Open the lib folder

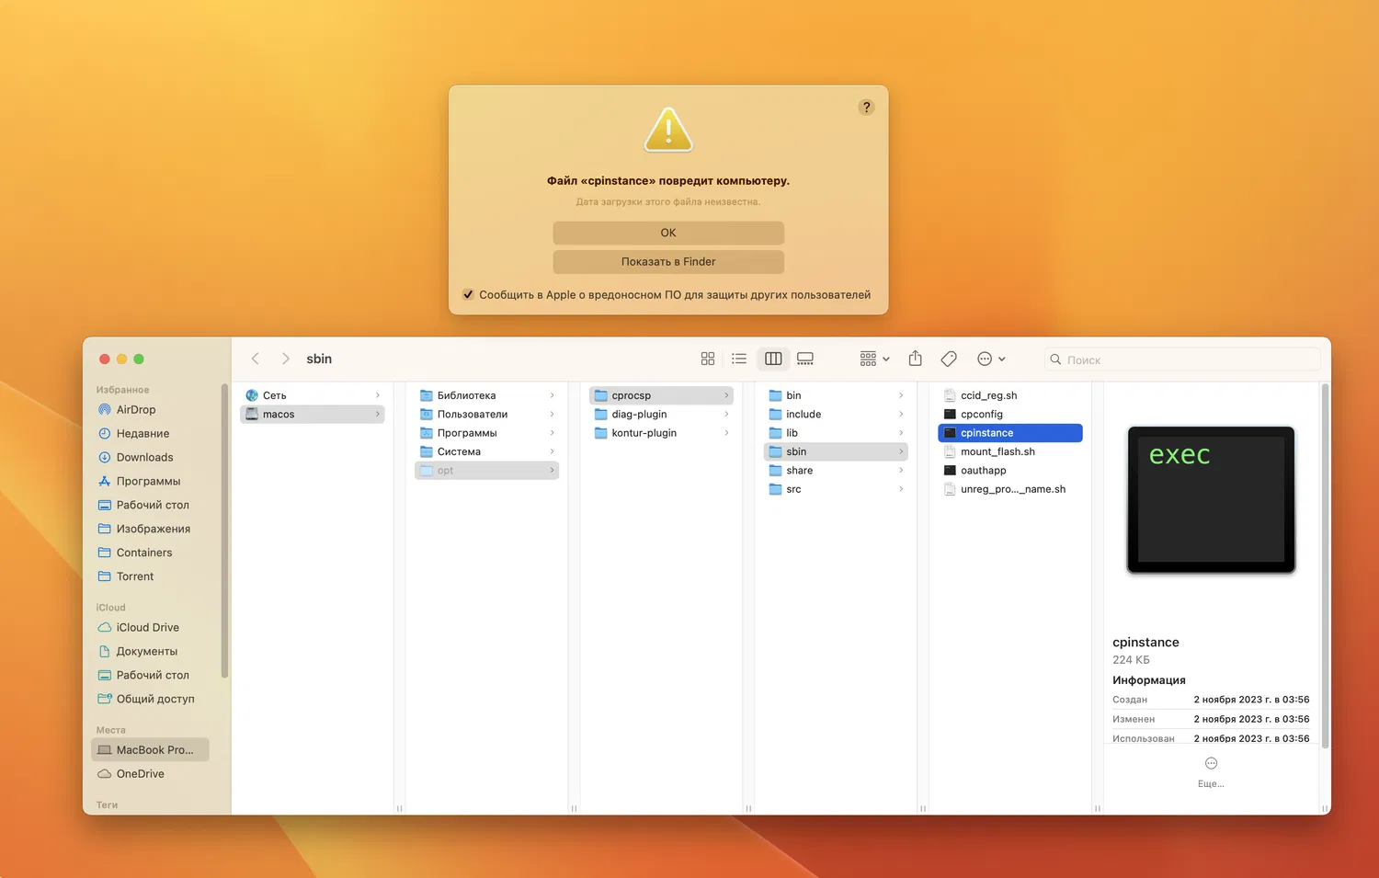click(836, 433)
